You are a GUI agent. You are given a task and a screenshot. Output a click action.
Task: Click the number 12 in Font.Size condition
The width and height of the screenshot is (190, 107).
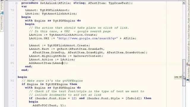(73, 98)
